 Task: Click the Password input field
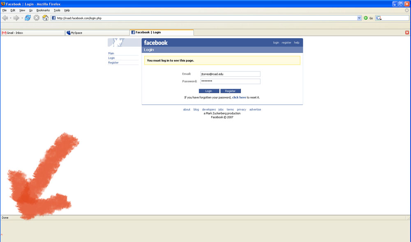(x=230, y=81)
